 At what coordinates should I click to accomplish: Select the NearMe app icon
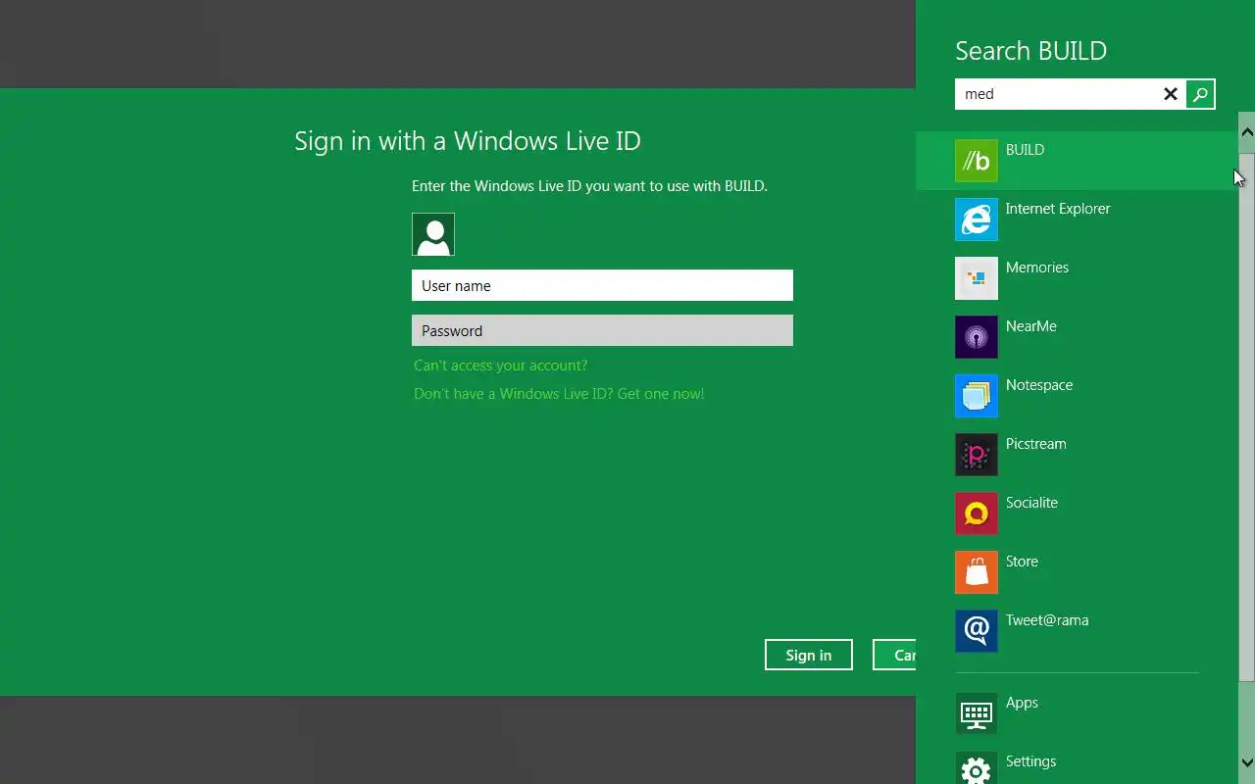pos(977,337)
